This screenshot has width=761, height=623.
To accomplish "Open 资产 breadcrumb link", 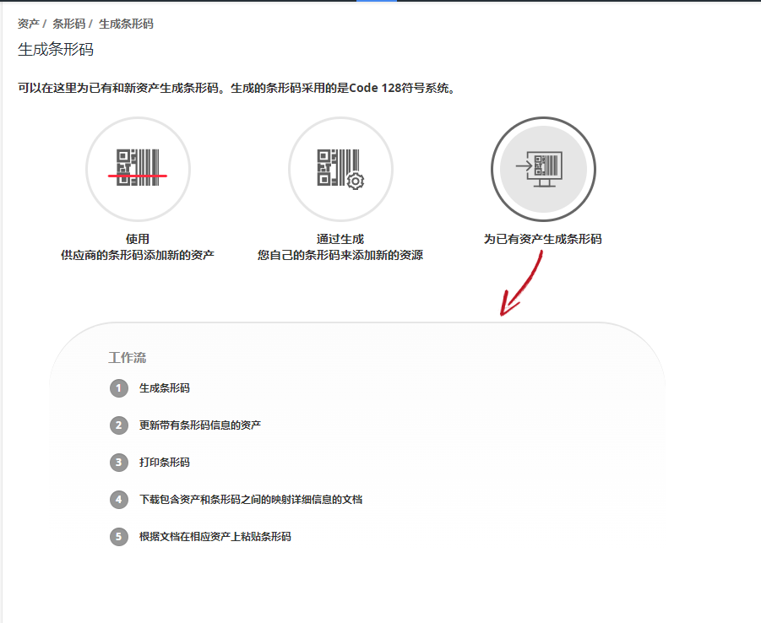I will (28, 24).
